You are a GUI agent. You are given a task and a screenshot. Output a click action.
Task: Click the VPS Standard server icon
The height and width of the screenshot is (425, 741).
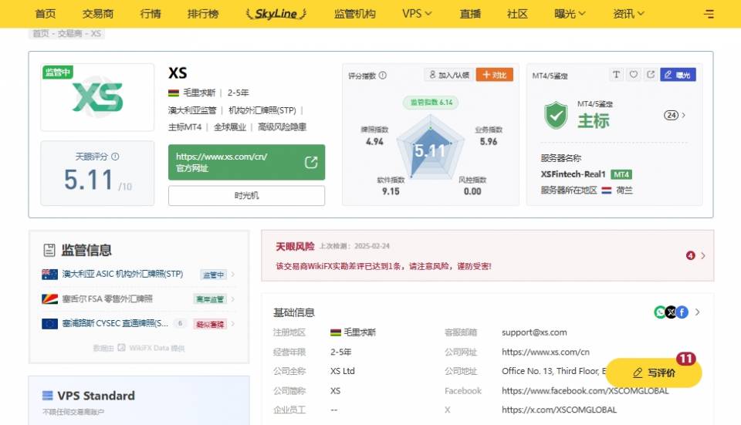point(48,395)
